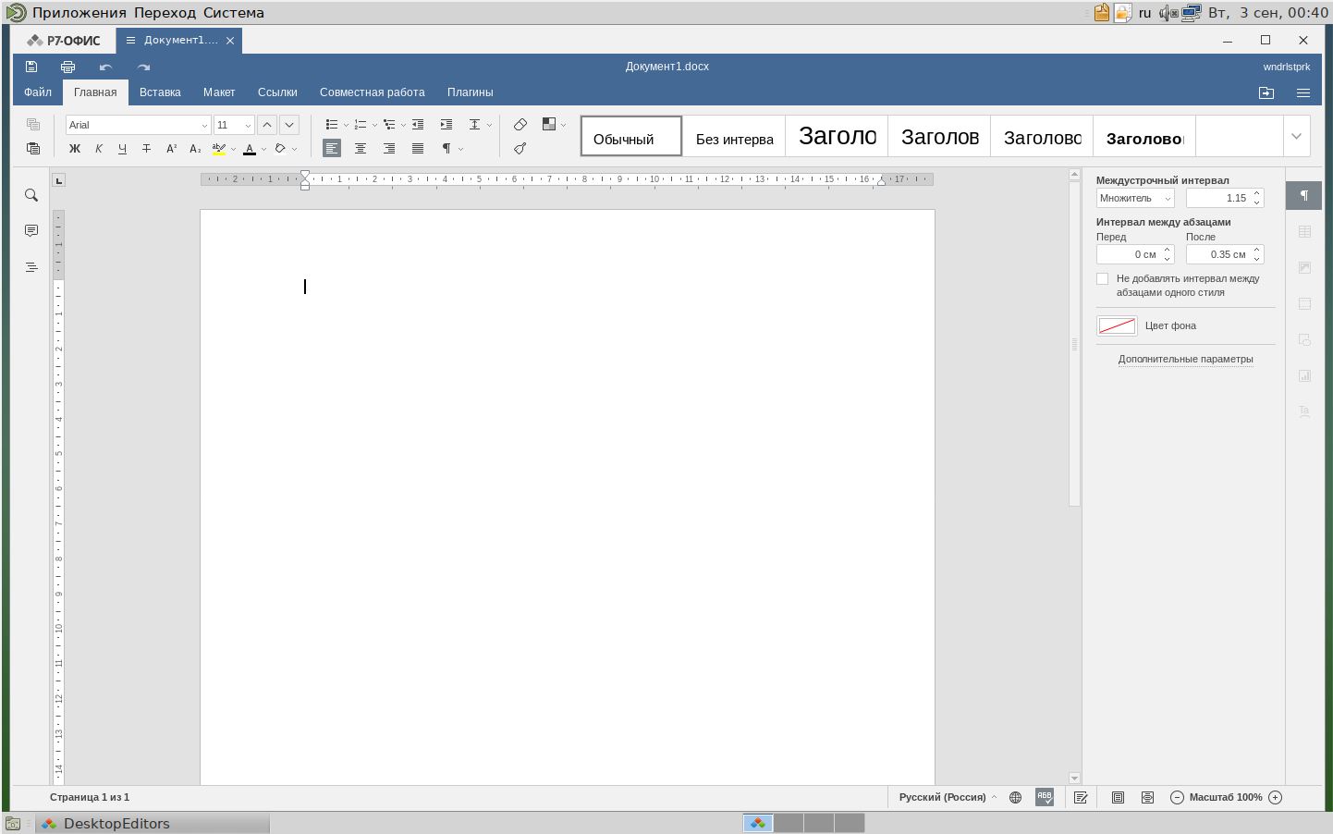Screen dimensions: 1333x834
Task: Increase font size with up arrow button
Action: pyautogui.click(x=267, y=125)
